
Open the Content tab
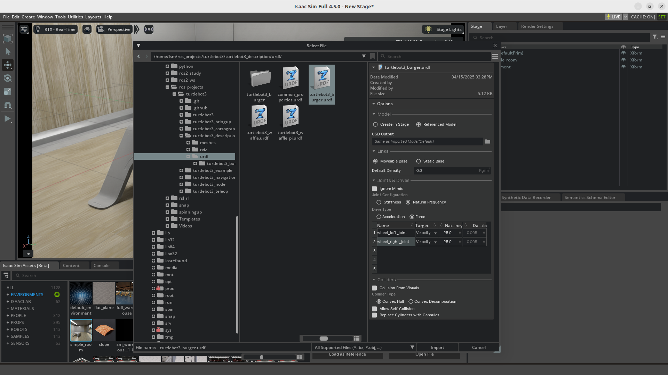71,265
